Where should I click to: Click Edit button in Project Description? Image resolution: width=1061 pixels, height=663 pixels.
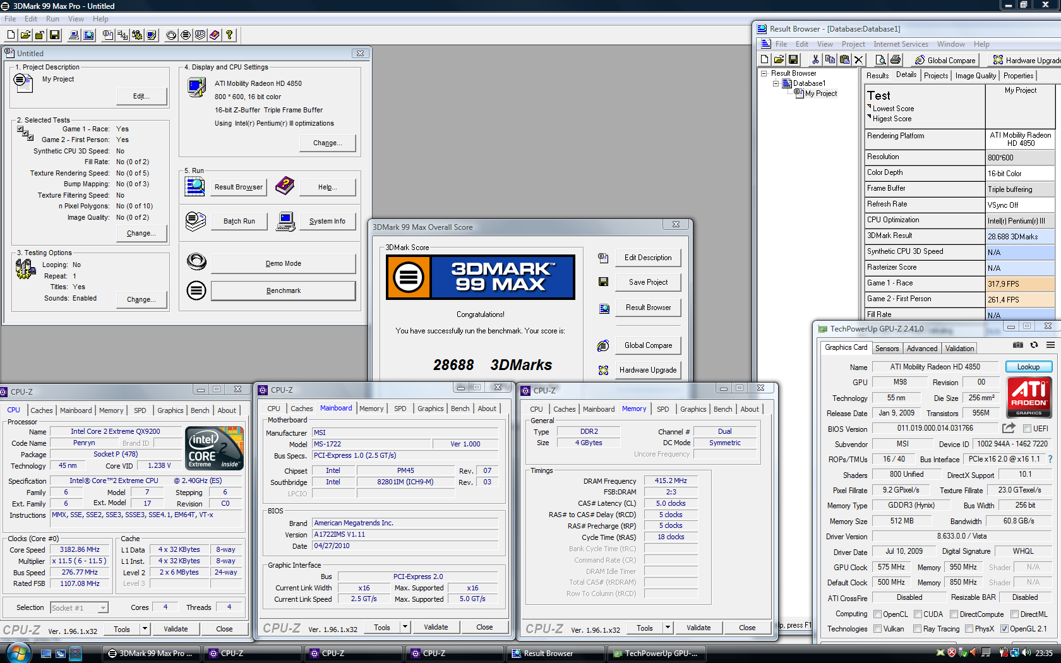[141, 97]
